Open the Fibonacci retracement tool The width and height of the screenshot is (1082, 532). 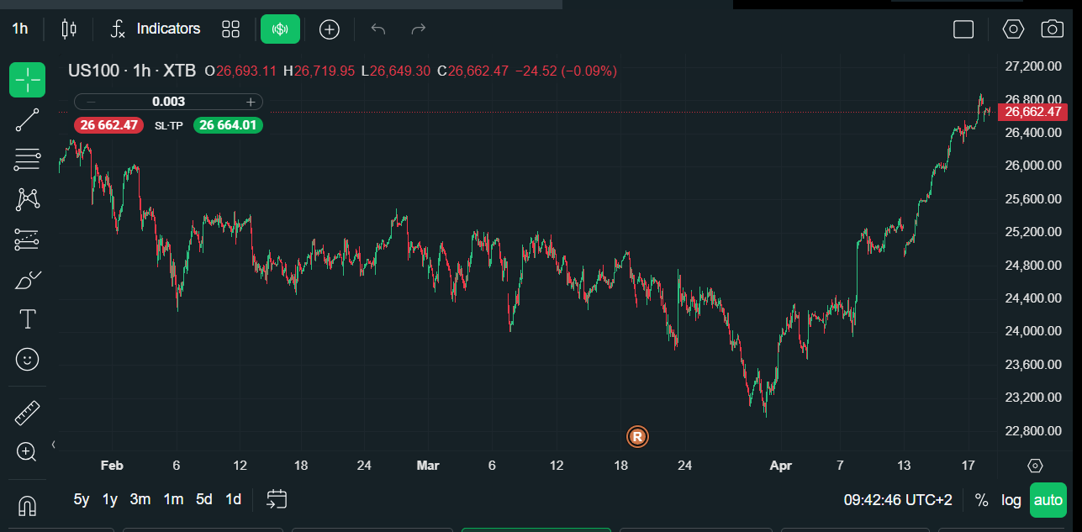point(27,159)
